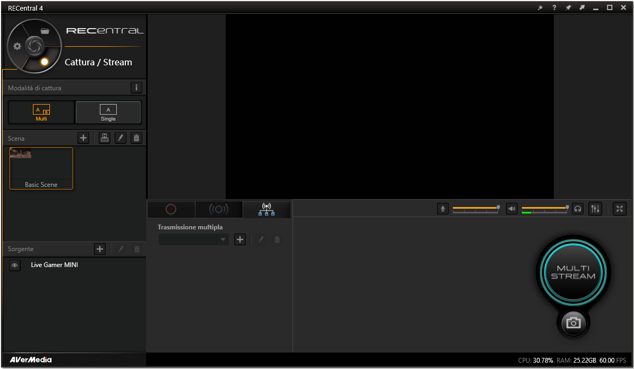Delete the multi-stream profile
The width and height of the screenshot is (634, 369).
pos(277,239)
